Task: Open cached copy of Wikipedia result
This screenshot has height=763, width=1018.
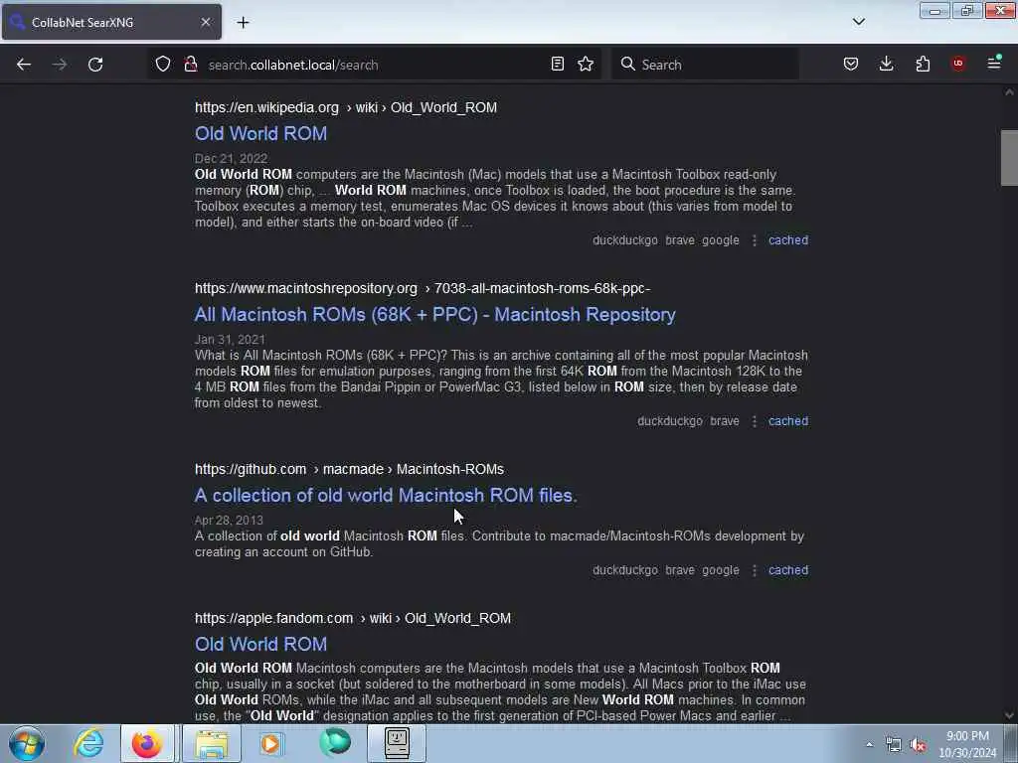Action: tap(788, 240)
